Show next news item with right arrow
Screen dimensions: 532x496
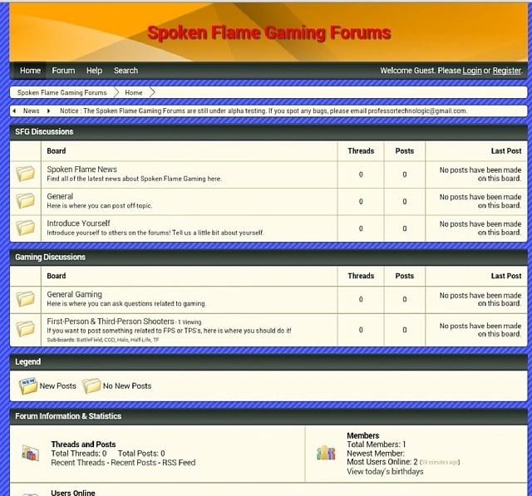[x=48, y=110]
